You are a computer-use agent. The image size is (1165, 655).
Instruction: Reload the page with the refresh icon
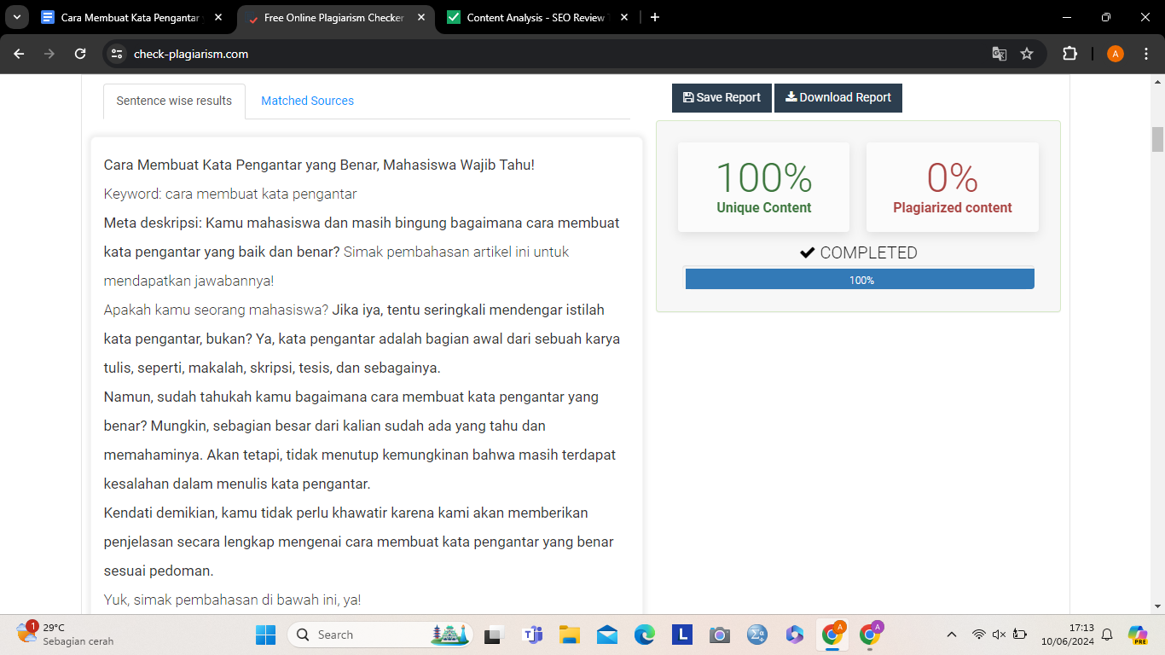click(80, 54)
